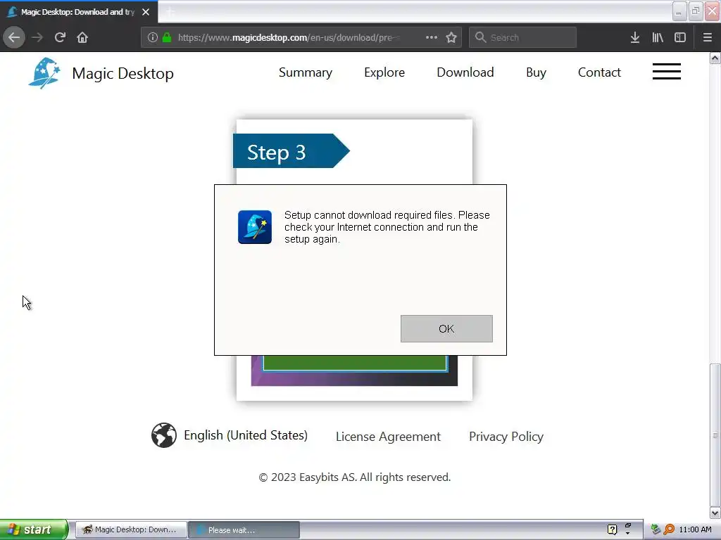Click the browser Search box
Viewport: 721px width, 540px height.
pyautogui.click(x=523, y=37)
